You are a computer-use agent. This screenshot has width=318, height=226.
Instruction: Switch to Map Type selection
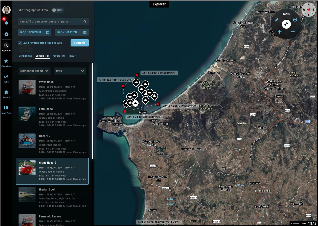[x=6, y=108]
